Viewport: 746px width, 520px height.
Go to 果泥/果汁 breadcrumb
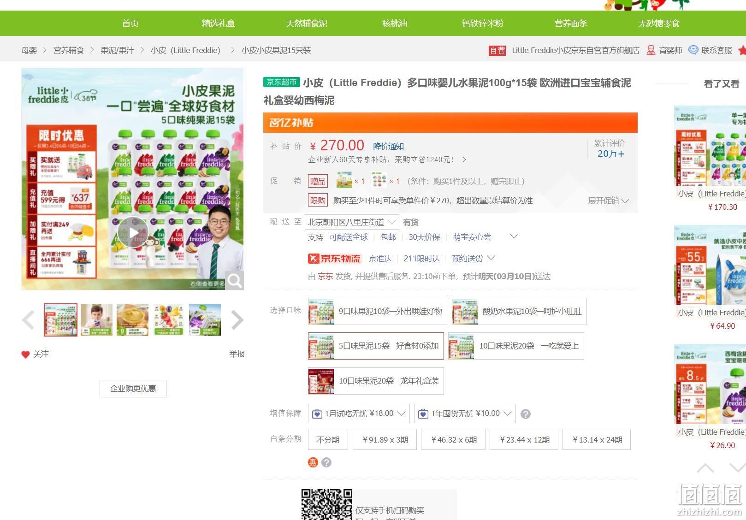pos(117,50)
